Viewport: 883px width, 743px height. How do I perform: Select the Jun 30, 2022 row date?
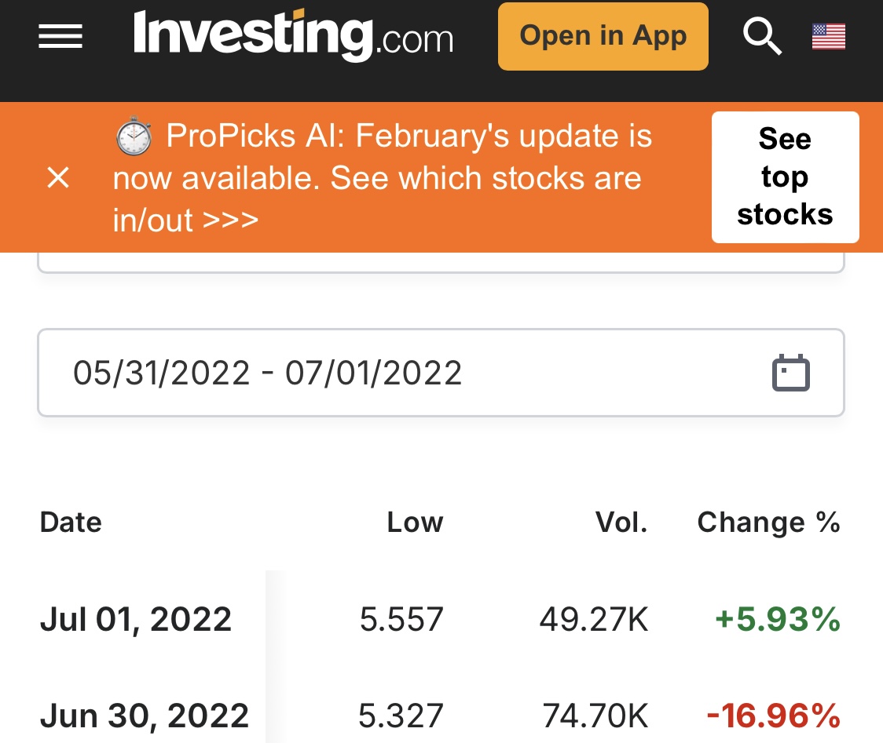coord(145,716)
